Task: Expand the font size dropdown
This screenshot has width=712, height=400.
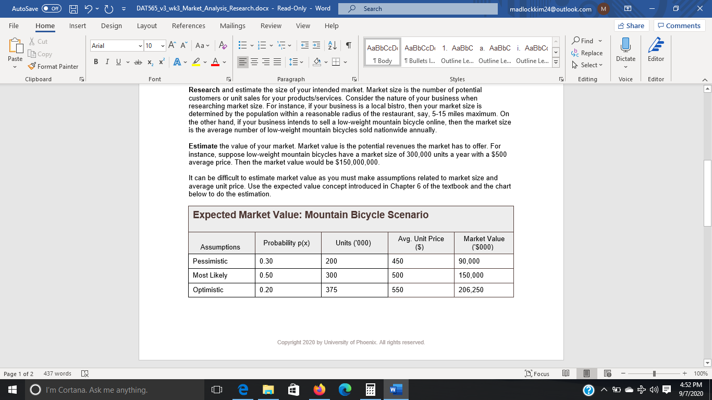Action: pos(162,45)
